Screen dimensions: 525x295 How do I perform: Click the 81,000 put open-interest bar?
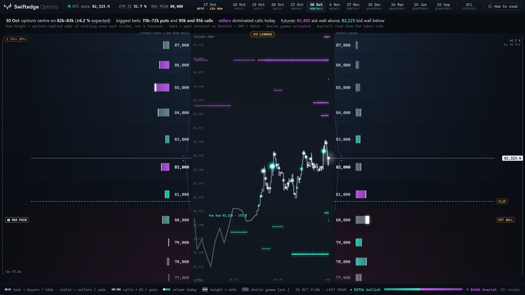361,194
